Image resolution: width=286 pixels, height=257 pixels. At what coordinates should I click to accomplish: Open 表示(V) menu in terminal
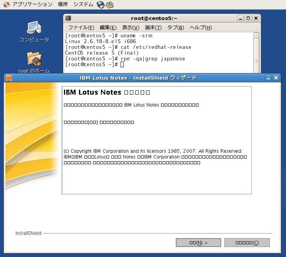131,27
